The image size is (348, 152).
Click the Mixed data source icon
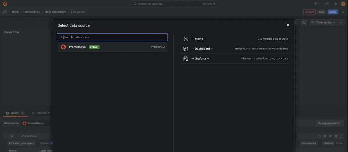pos(186,39)
